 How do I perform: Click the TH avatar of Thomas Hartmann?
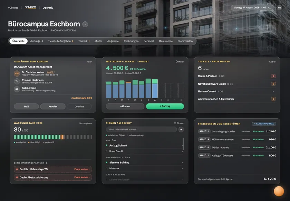tap(17, 81)
